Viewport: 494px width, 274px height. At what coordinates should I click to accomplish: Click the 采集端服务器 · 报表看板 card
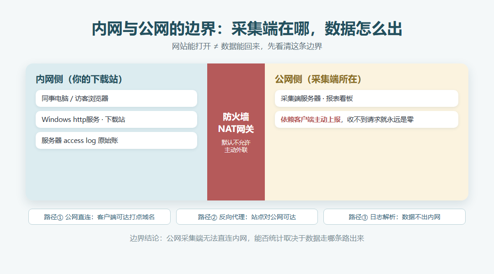(x=366, y=99)
